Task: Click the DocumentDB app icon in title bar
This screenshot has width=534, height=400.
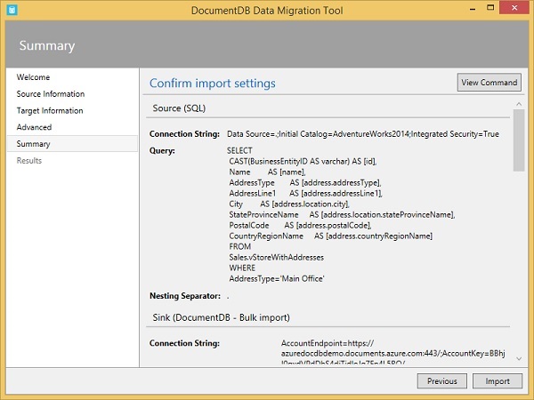Action: pyautogui.click(x=12, y=10)
